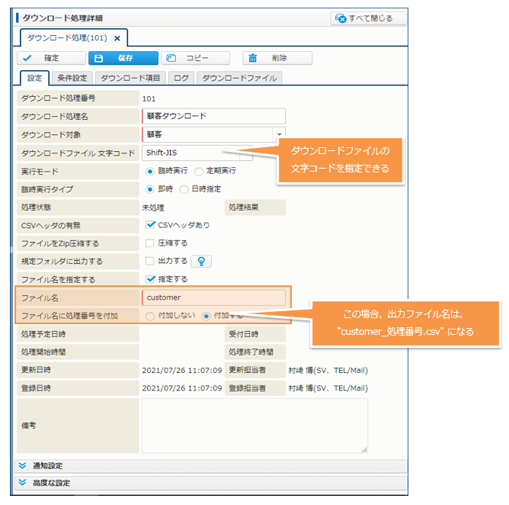Switch to the 条件設定 tab

72,78
